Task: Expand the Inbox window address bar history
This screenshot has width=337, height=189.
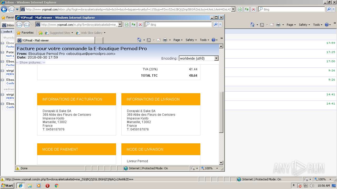Action: (233, 9)
